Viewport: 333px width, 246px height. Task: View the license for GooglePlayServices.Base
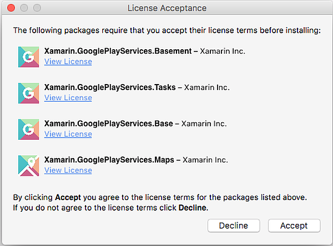[x=68, y=134]
